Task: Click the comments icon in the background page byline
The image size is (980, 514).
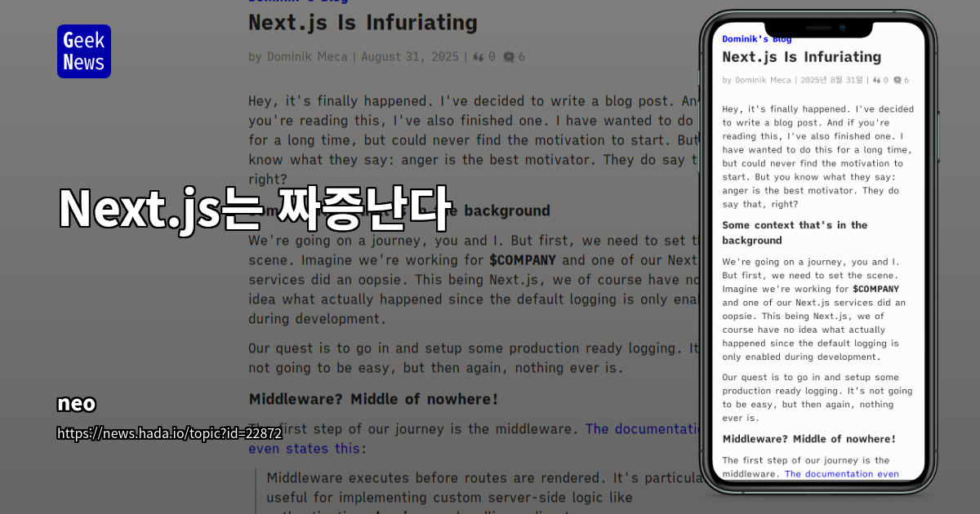Action: pyautogui.click(x=510, y=57)
